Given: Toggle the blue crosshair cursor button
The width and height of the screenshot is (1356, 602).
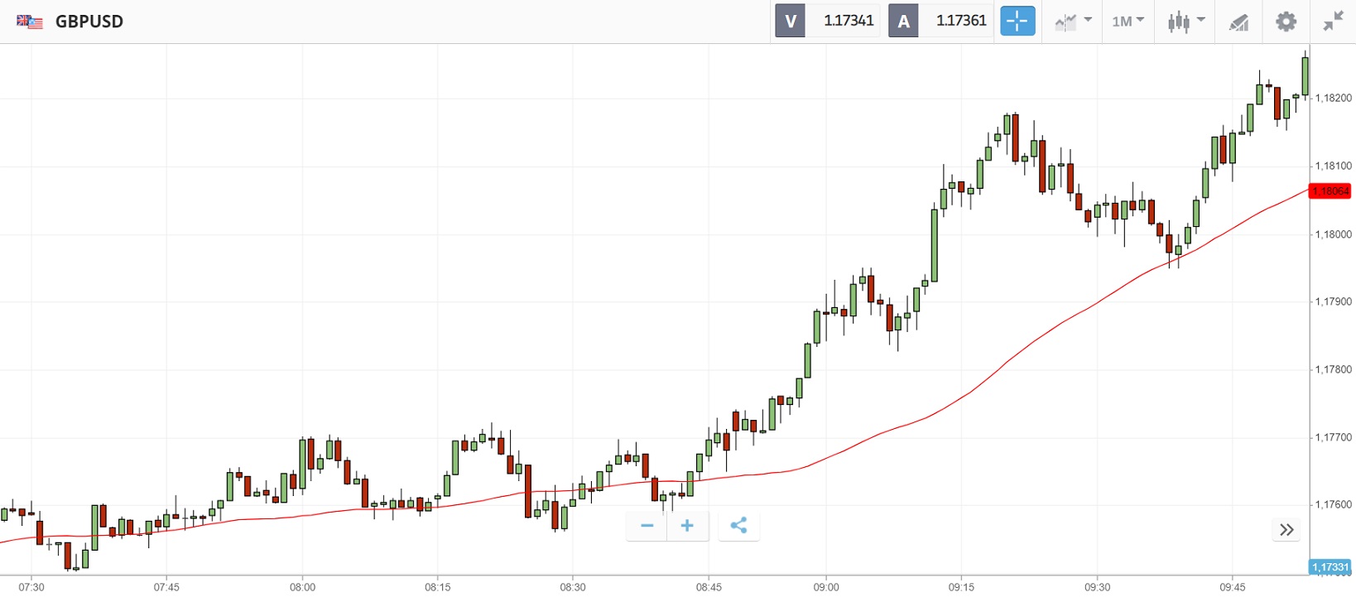Looking at the screenshot, I should [1017, 22].
